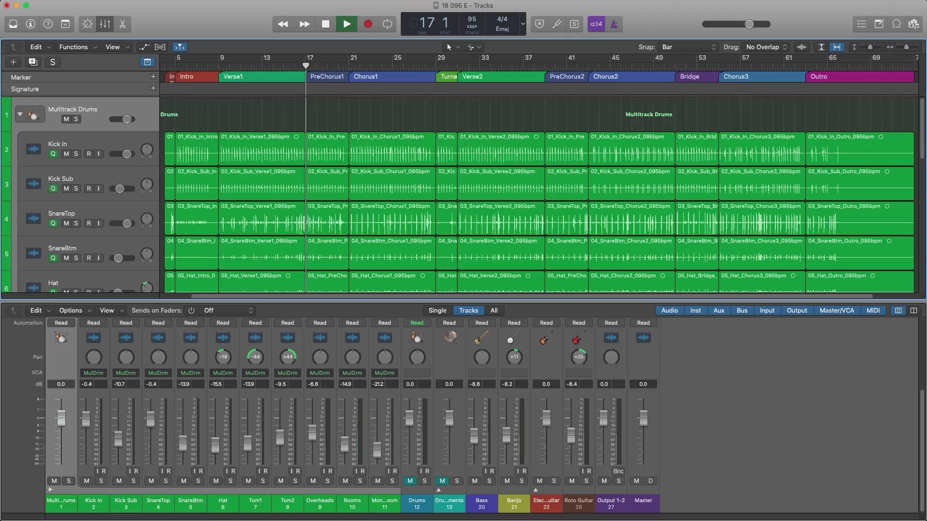927x521 pixels.
Task: Open the Loop Browser icon
Action: coord(896,24)
